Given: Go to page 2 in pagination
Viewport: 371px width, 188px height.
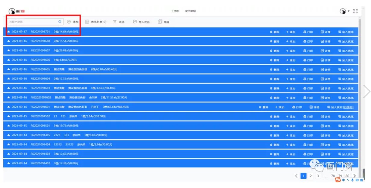Looking at the screenshot, I should coord(311,176).
